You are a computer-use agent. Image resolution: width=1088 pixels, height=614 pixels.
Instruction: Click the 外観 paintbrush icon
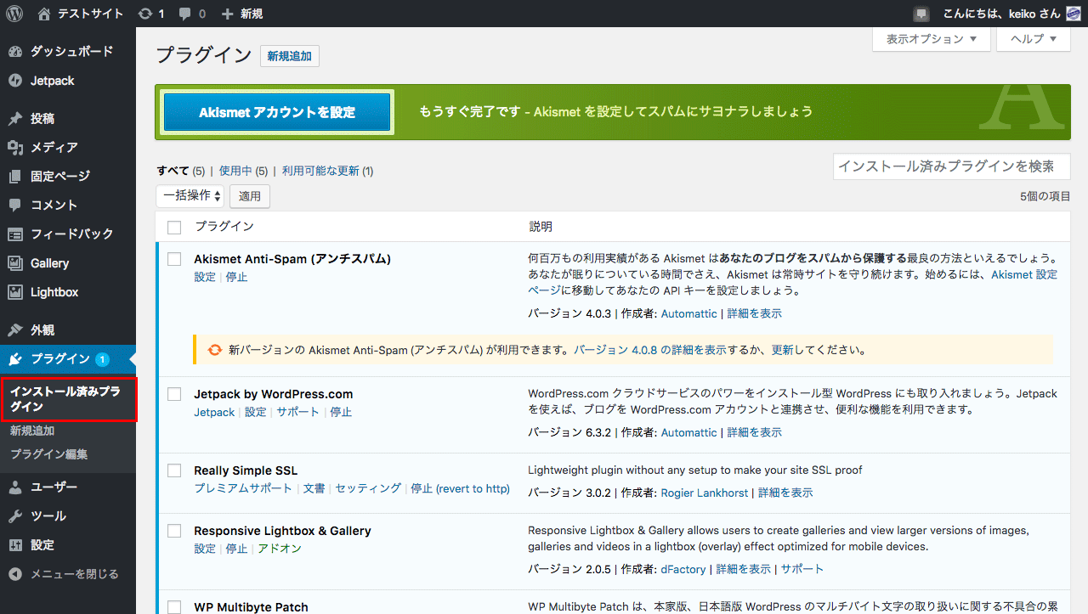tap(15, 330)
